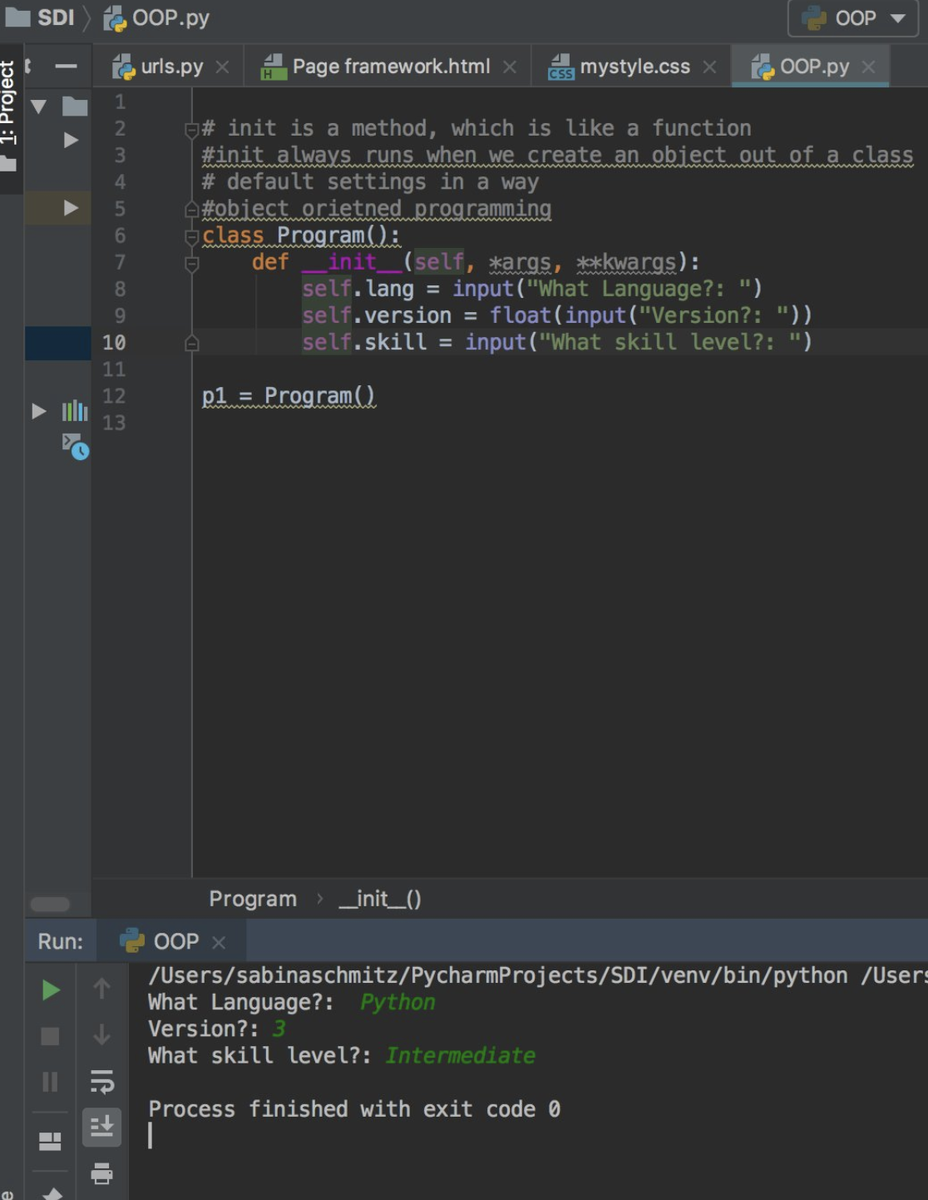Viewport: 928px width, 1200px height.
Task: Click the Project panel horizontal scrollbar thumb
Action: [50, 905]
